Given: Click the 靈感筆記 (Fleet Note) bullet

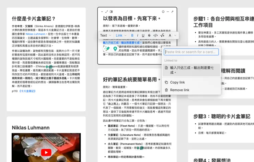Looking at the screenshot, I should click(x=139, y=128).
